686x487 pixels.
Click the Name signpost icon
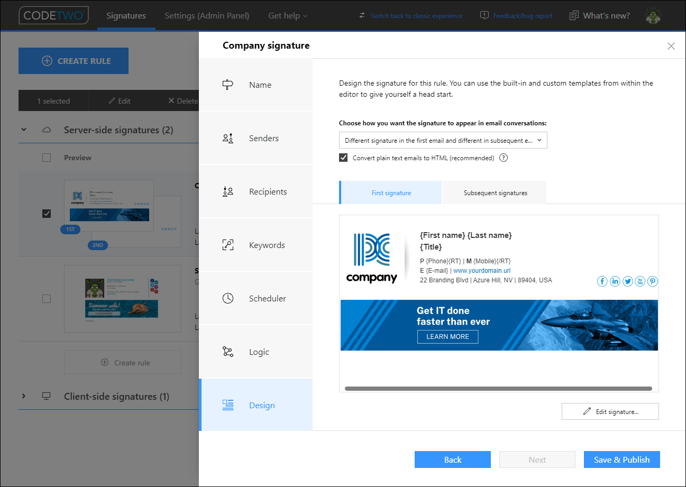(228, 85)
